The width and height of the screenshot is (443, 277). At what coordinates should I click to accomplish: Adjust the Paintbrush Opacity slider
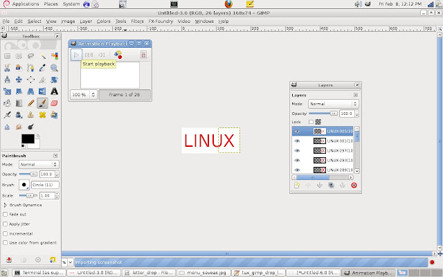pyautogui.click(x=28, y=174)
